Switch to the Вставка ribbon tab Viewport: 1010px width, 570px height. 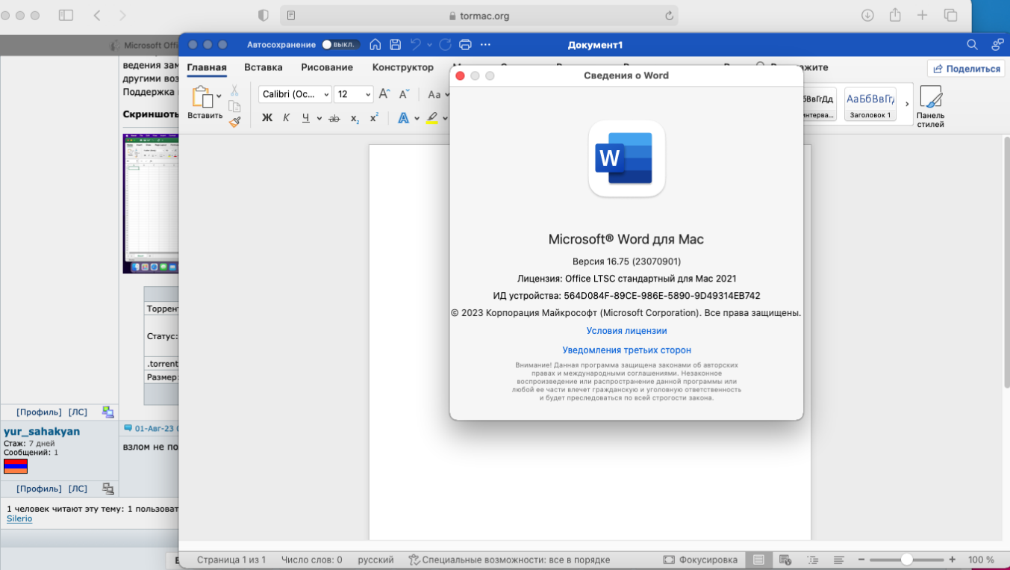(263, 67)
